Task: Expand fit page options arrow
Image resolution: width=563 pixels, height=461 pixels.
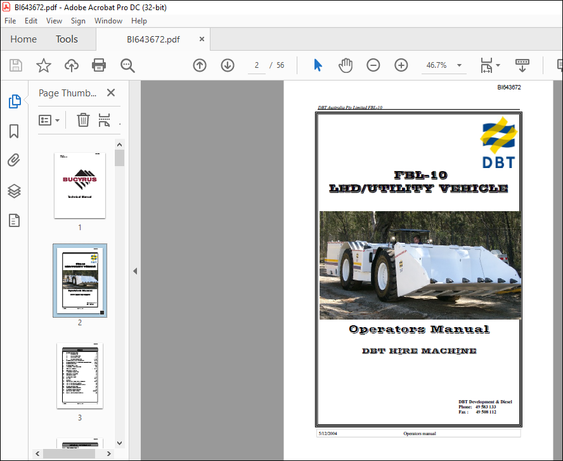Action: (x=498, y=65)
